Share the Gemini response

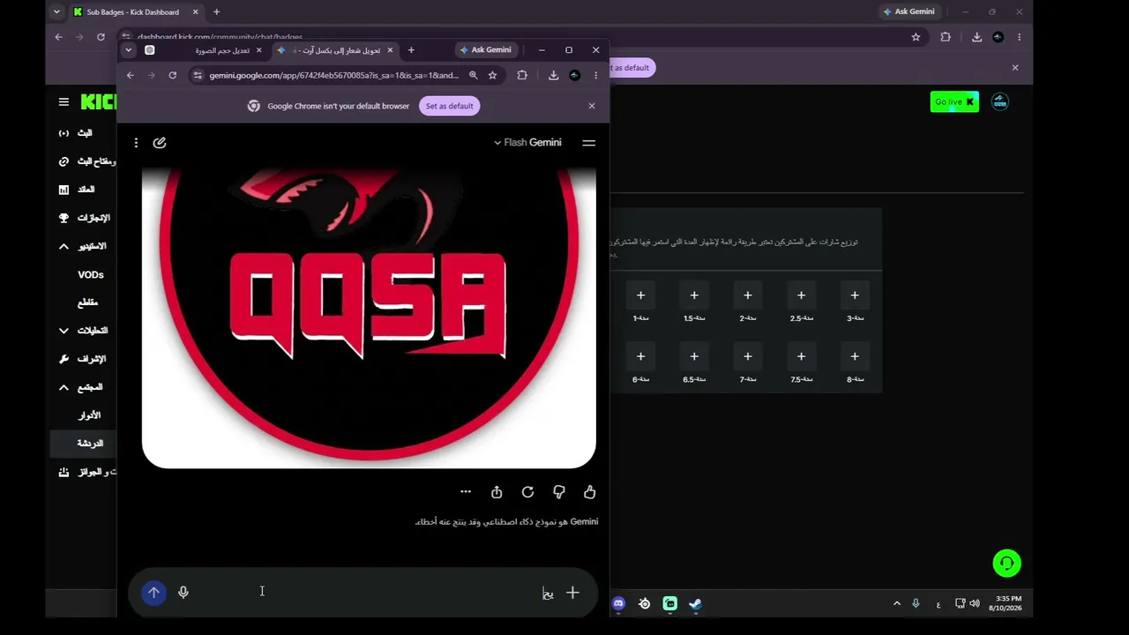click(497, 492)
